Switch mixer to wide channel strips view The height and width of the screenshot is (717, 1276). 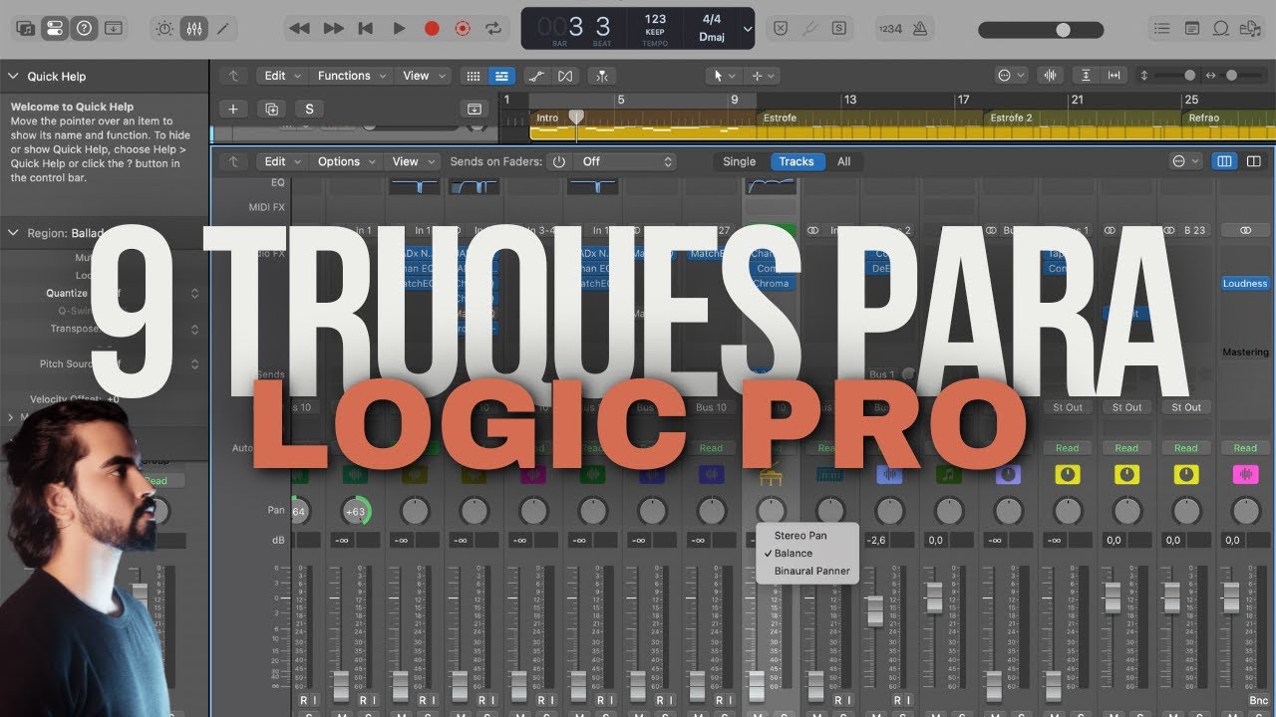coord(1254,161)
